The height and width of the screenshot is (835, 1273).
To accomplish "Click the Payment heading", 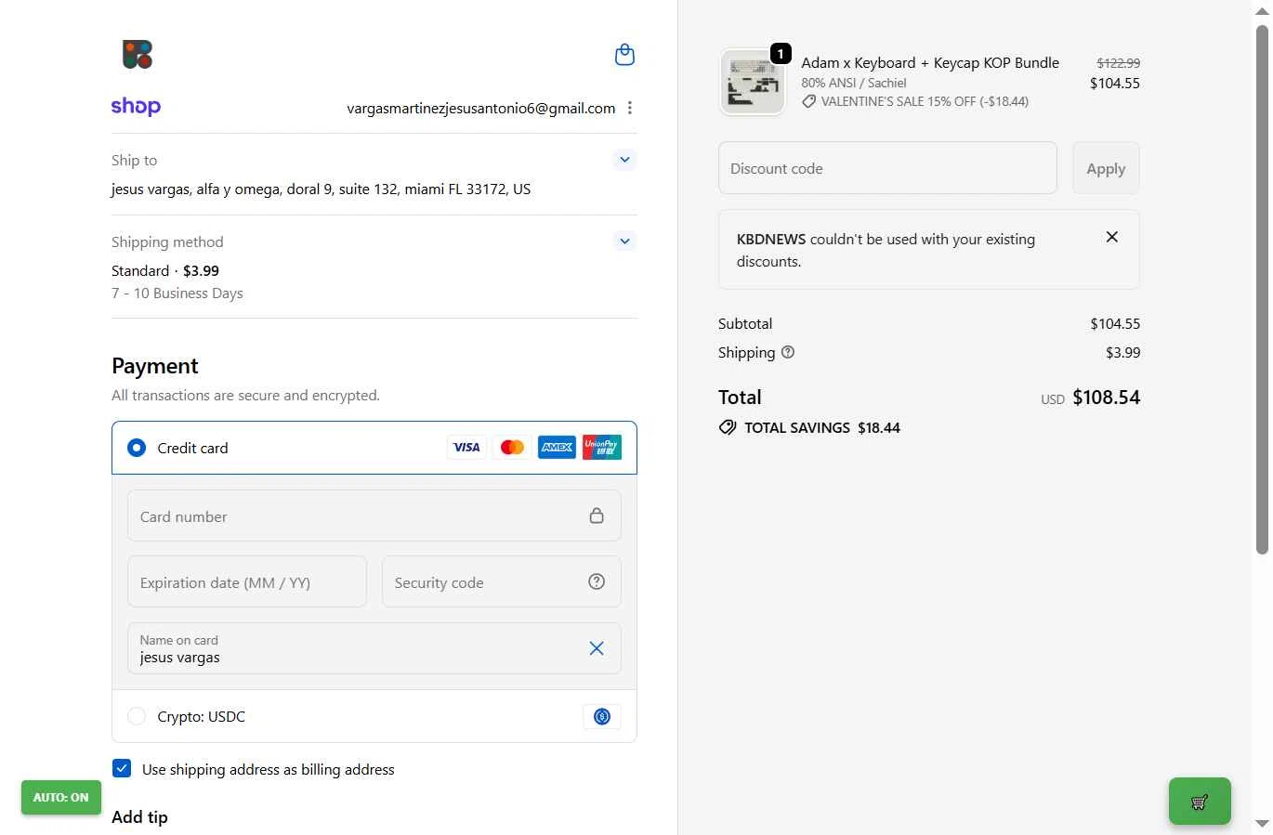I will [155, 366].
